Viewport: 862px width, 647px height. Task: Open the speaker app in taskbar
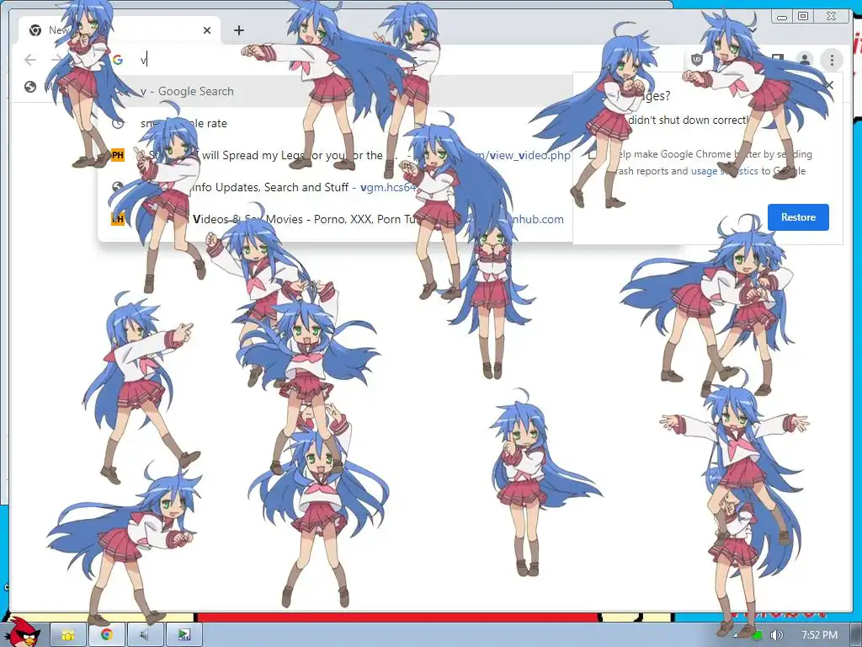[145, 635]
